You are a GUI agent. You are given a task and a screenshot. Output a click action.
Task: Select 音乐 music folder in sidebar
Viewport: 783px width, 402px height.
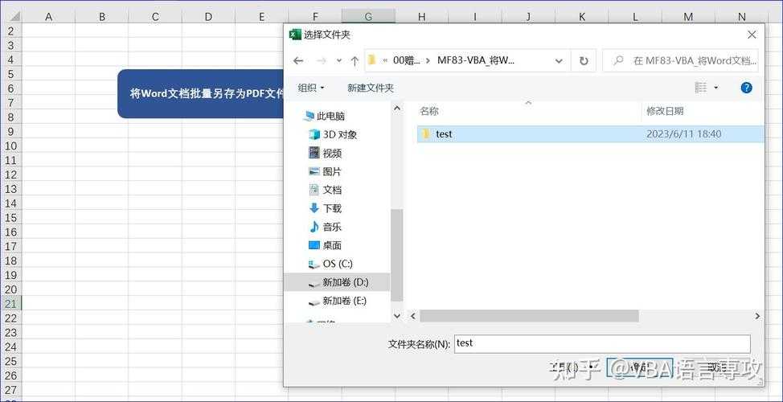[x=331, y=227]
